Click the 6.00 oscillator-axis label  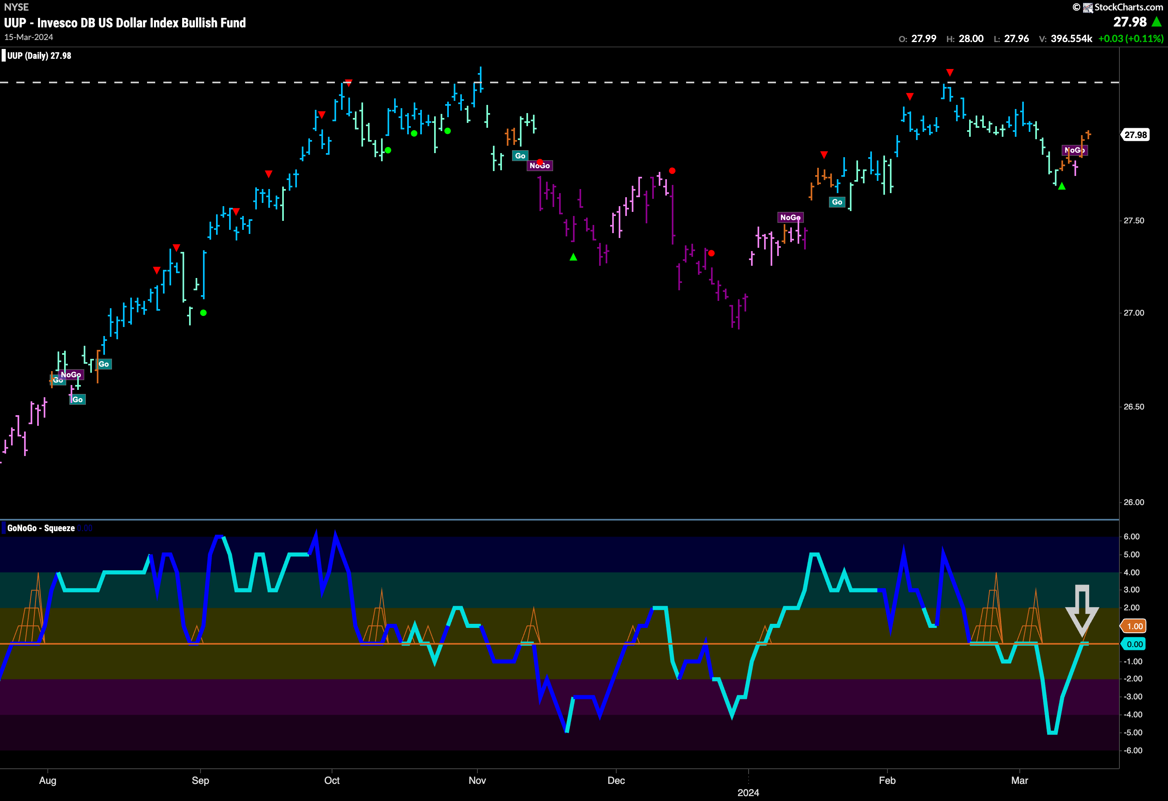click(1131, 537)
